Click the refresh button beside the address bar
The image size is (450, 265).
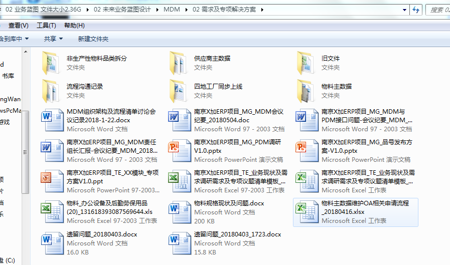[415, 10]
